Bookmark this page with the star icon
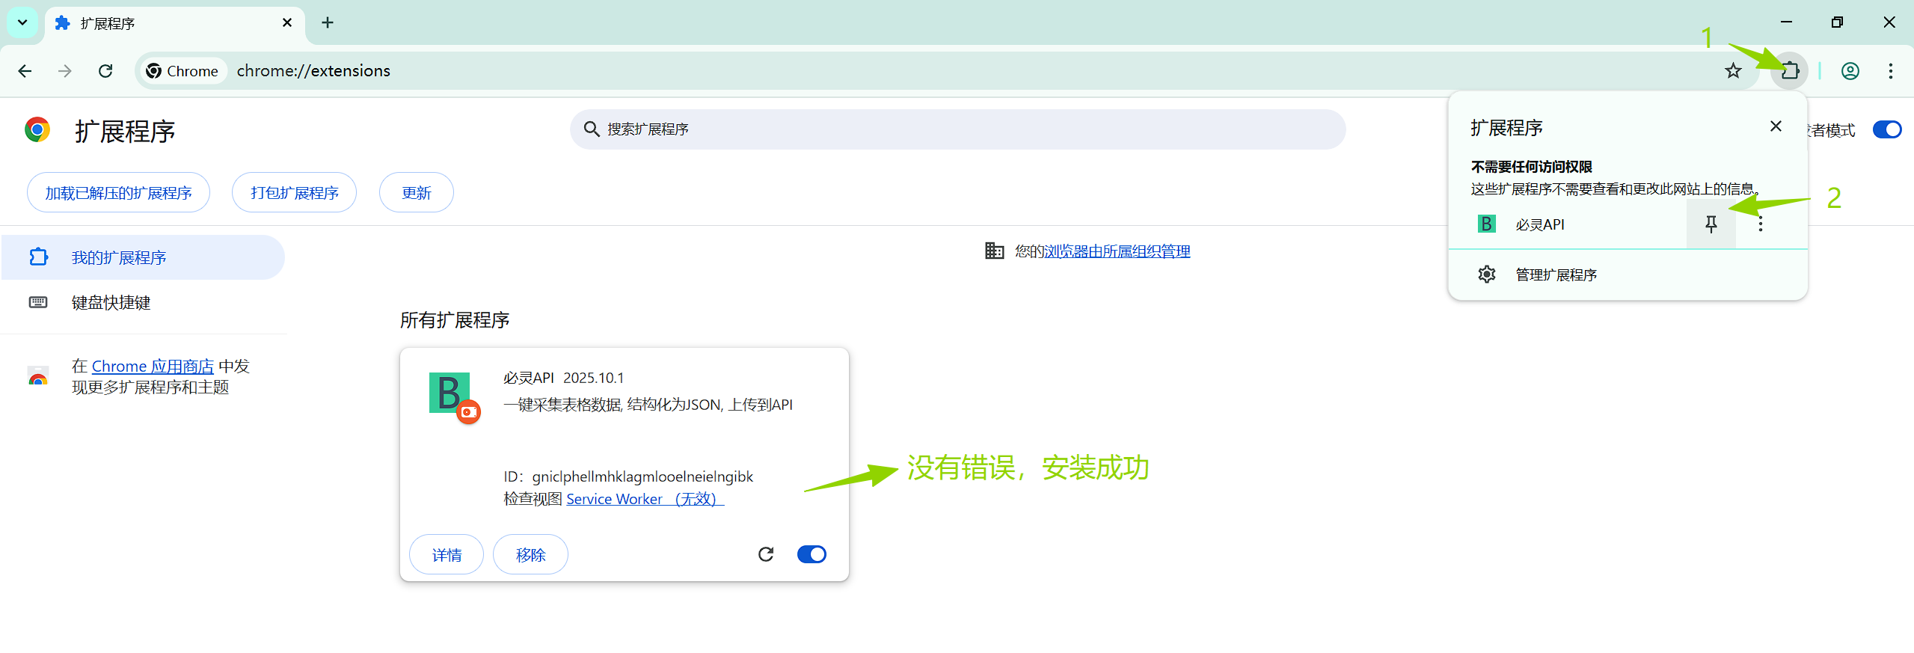 [1733, 71]
